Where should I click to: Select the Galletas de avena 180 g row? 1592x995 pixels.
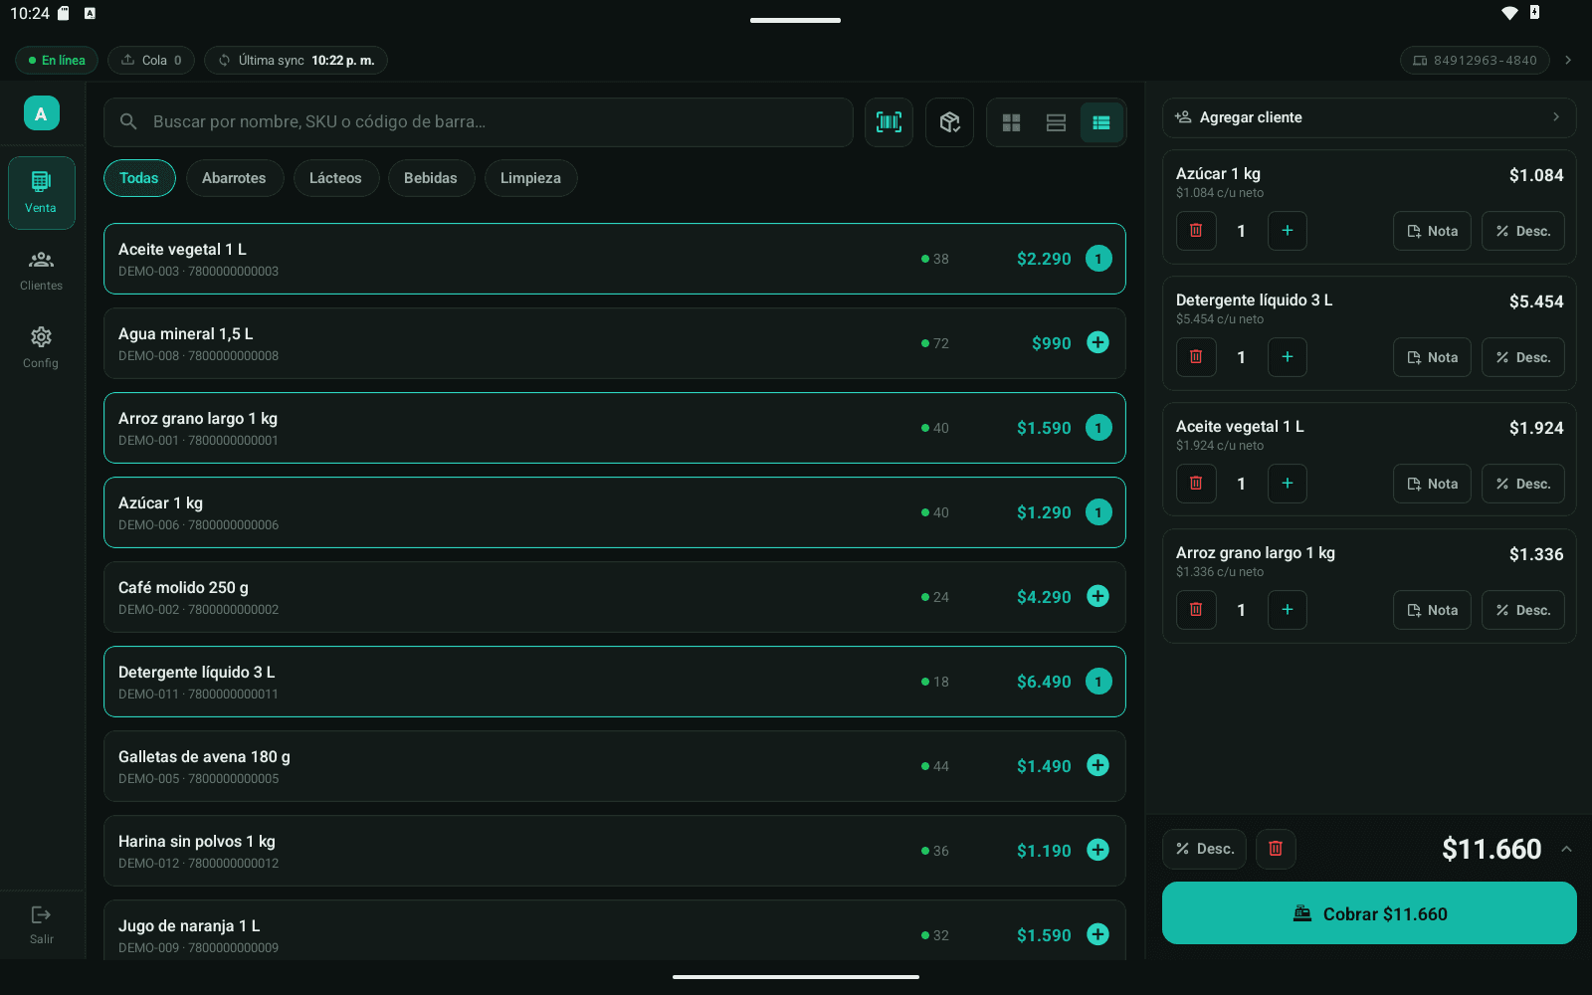[x=615, y=766]
